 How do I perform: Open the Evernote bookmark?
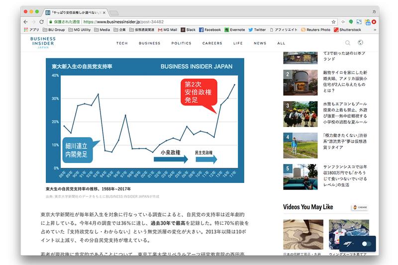click(235, 30)
